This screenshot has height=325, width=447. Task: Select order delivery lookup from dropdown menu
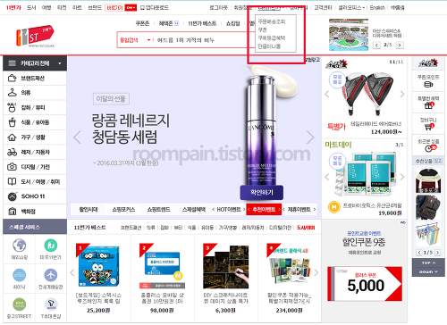272,21
